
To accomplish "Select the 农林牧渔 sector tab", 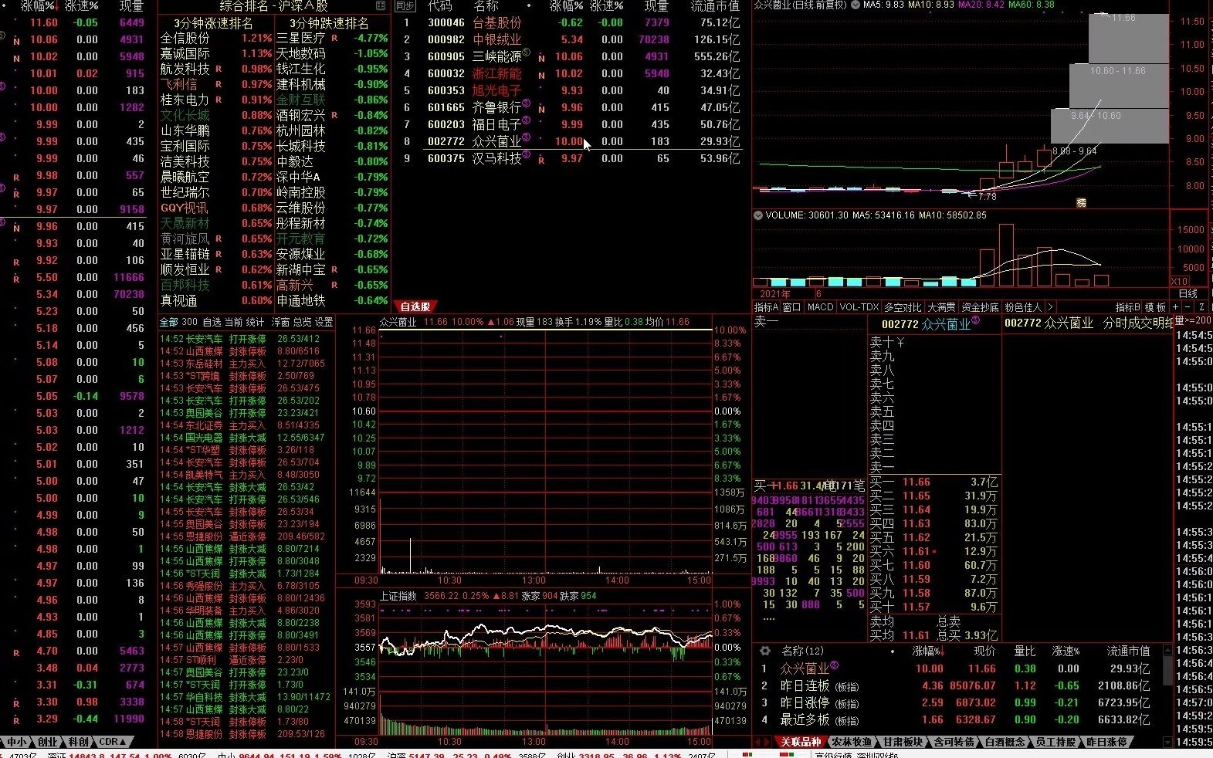I will click(x=852, y=742).
